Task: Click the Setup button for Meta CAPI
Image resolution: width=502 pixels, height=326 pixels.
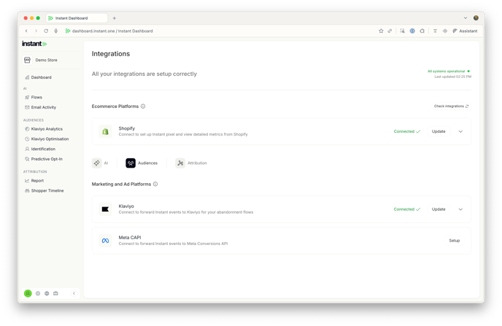Action: (x=455, y=241)
